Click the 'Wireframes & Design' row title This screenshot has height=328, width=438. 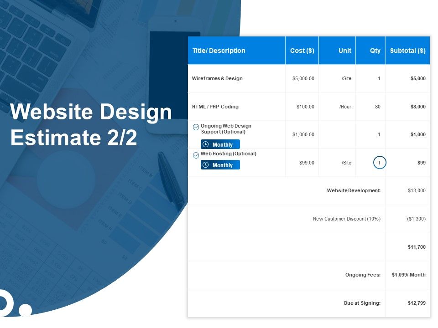pyautogui.click(x=217, y=78)
